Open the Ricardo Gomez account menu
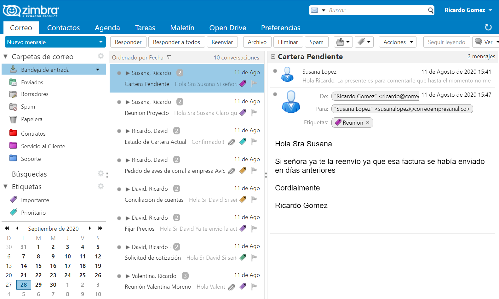 (x=468, y=10)
